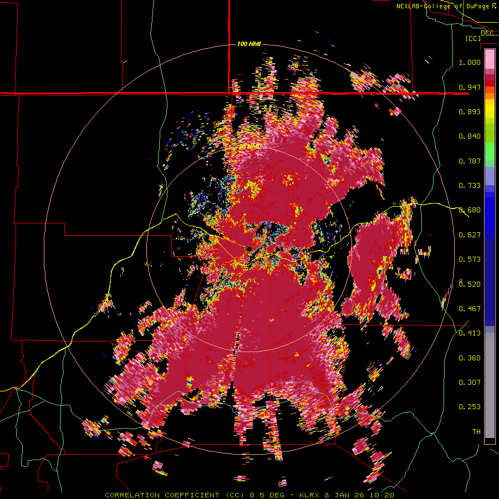Click the 0.5 DEG elevation text
499x499 pixels.
click(x=268, y=495)
